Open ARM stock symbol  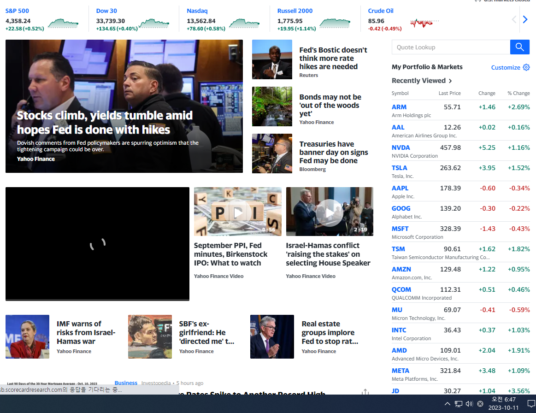pyautogui.click(x=399, y=107)
